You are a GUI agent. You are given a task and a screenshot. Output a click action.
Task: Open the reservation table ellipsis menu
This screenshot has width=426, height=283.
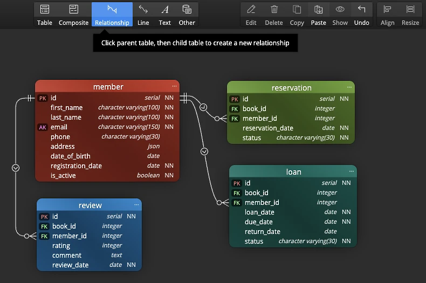coord(349,87)
